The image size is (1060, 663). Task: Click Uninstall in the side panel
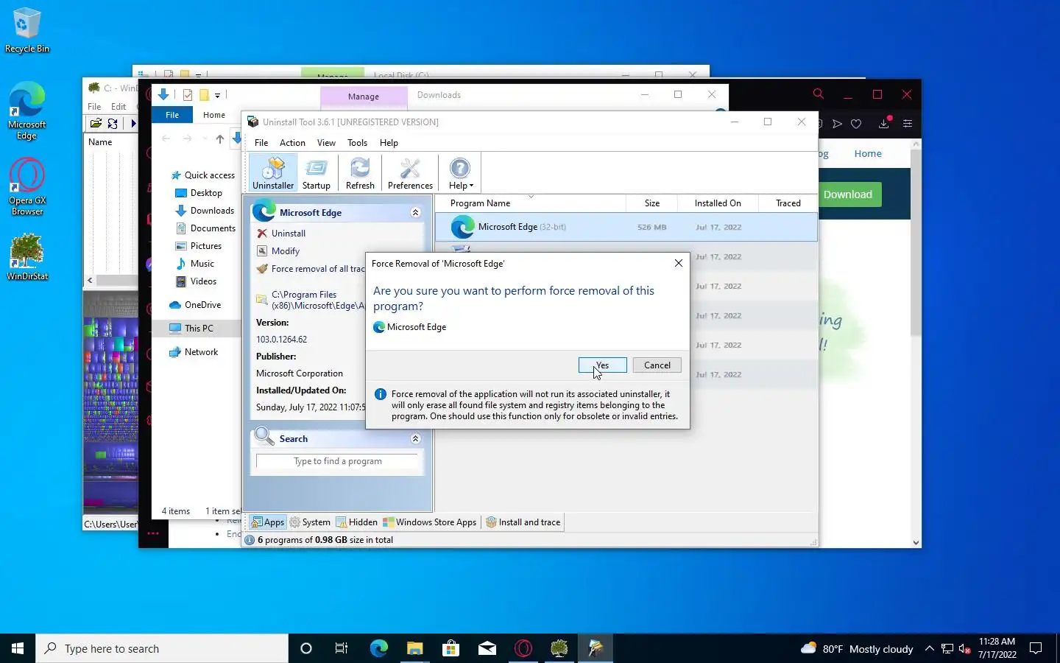pyautogui.click(x=288, y=234)
